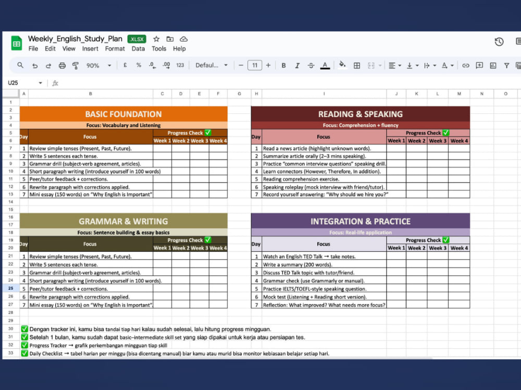
Task: Select the 'Watch an English TED Talk' cell
Action: [324, 256]
